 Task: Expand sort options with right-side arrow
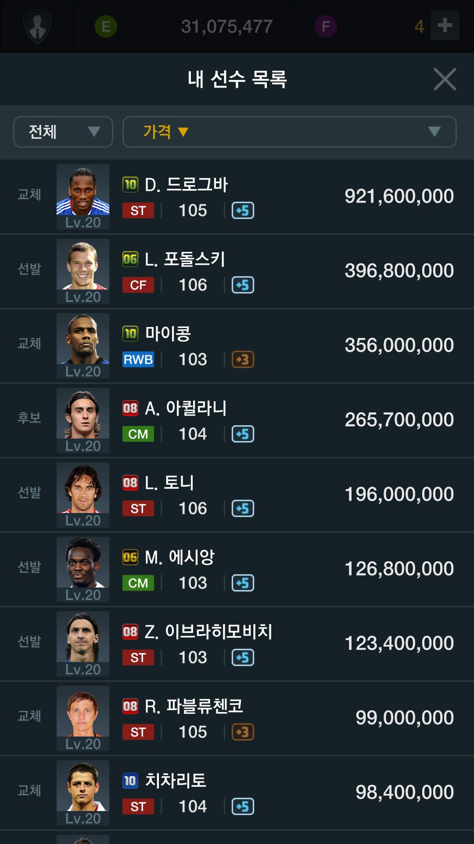[434, 132]
